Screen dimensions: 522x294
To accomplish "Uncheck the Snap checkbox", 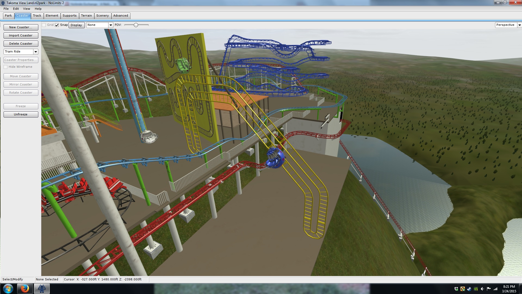I will [57, 25].
